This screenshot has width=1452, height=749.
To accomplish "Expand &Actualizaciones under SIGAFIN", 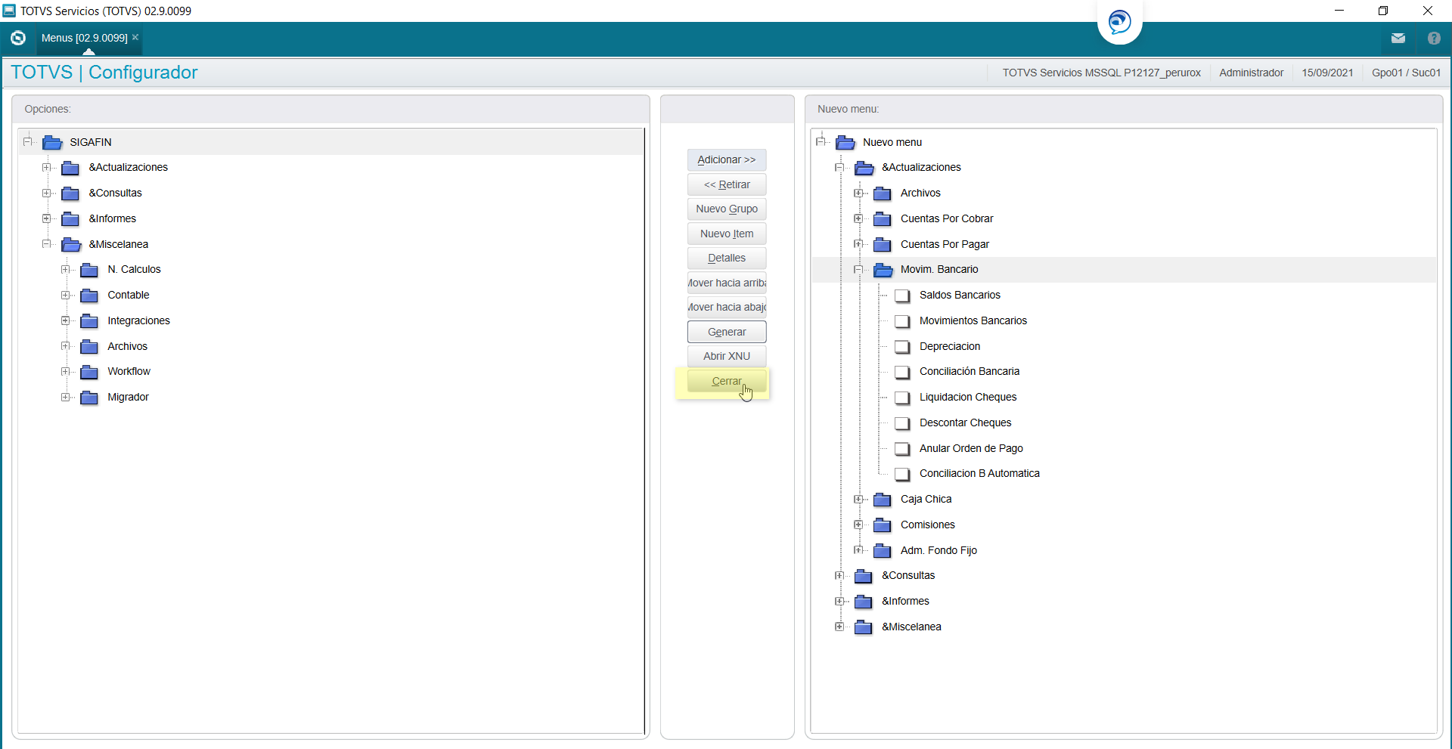I will coord(47,167).
